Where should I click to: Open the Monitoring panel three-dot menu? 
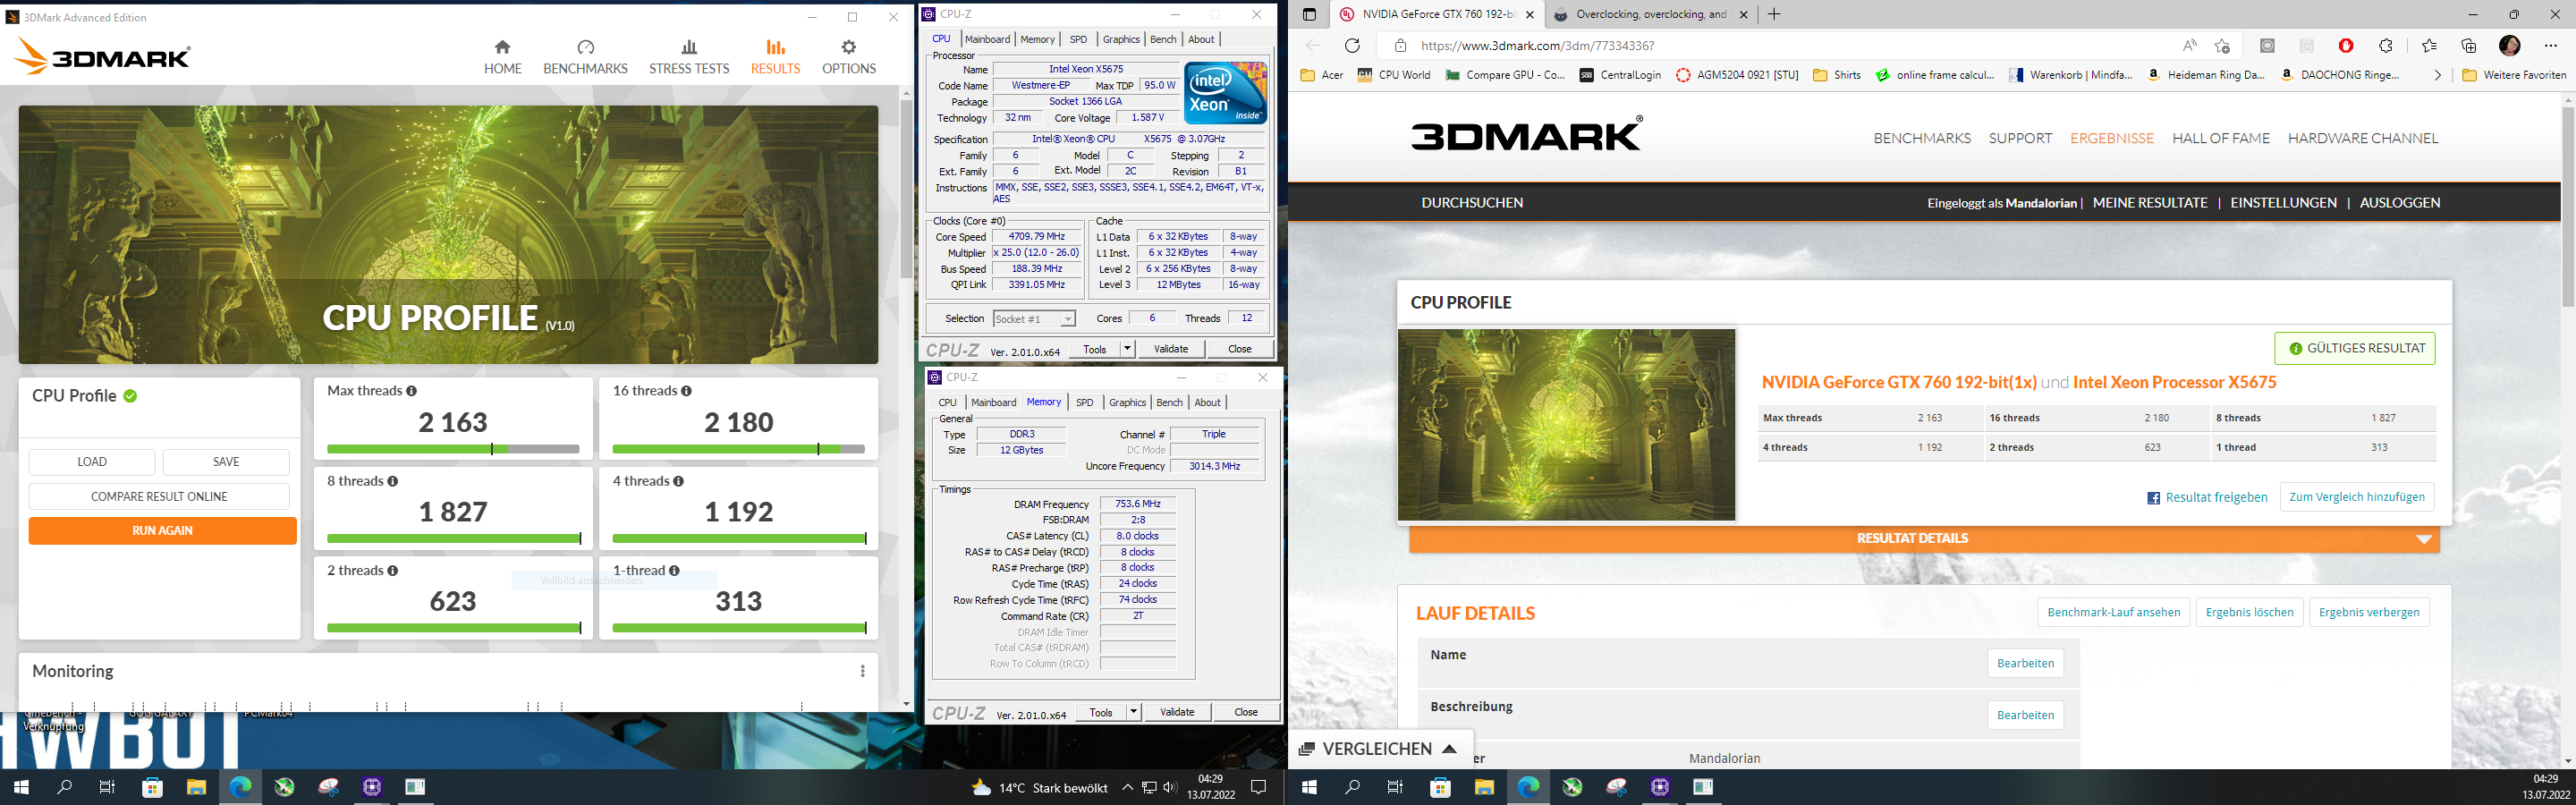(862, 671)
